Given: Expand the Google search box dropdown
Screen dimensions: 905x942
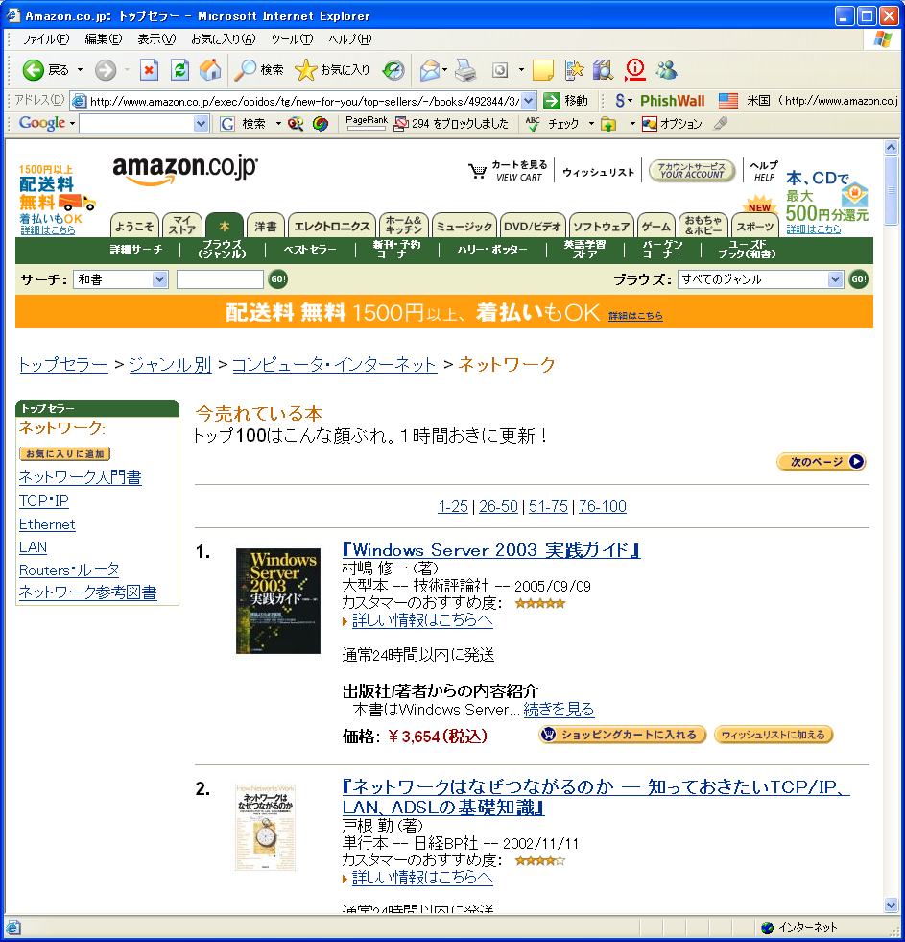Looking at the screenshot, I should (202, 124).
